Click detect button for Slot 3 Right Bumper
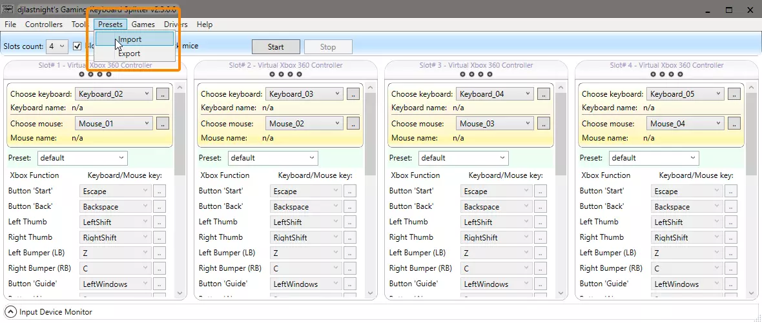 [541, 269]
